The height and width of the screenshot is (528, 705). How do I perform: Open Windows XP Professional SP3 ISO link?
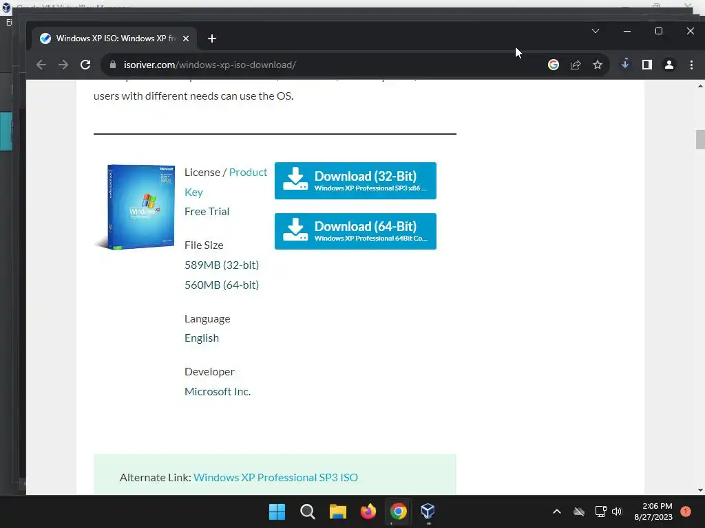275,477
